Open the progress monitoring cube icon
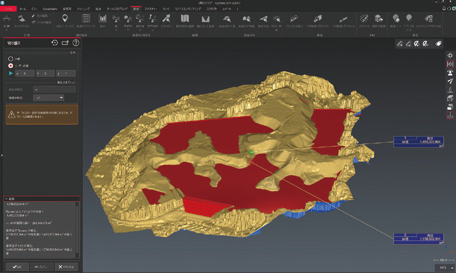 click(x=378, y=18)
